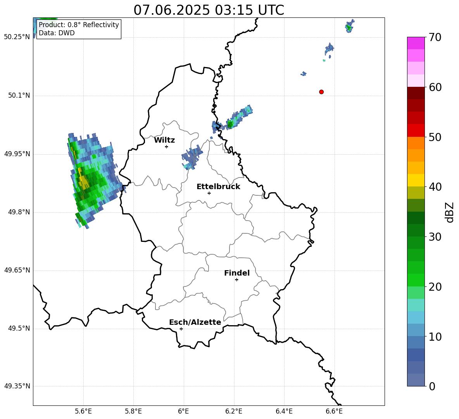
Task: Pick the bright red swatch just above 50 dBZ
Action: pos(416,131)
